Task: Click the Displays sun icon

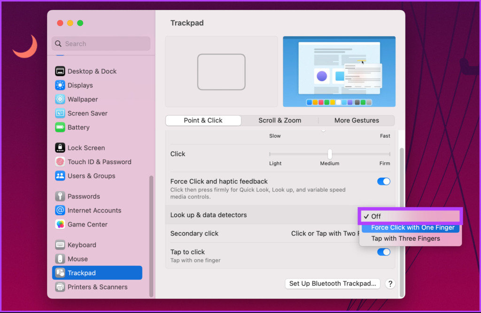Action: tap(60, 85)
